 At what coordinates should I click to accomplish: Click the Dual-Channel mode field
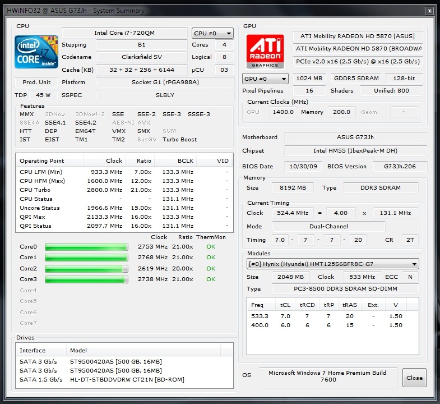[x=328, y=227]
